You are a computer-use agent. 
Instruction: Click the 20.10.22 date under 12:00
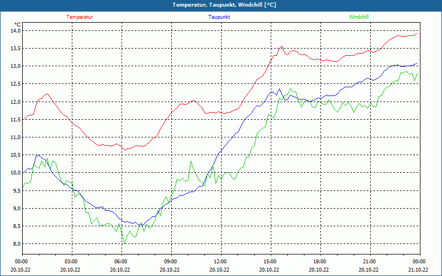219,269
